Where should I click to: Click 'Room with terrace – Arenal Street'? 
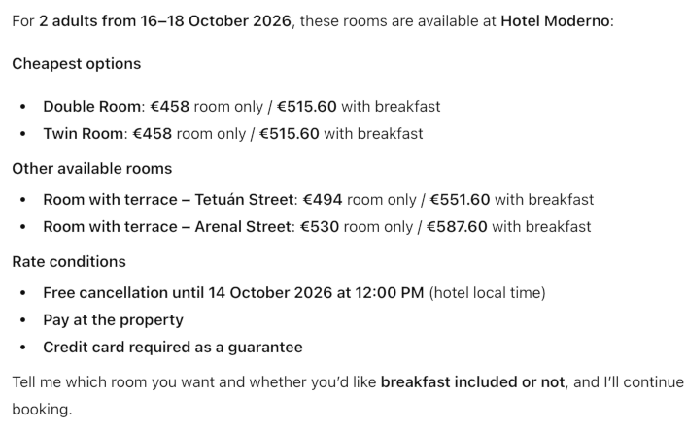pos(166,227)
